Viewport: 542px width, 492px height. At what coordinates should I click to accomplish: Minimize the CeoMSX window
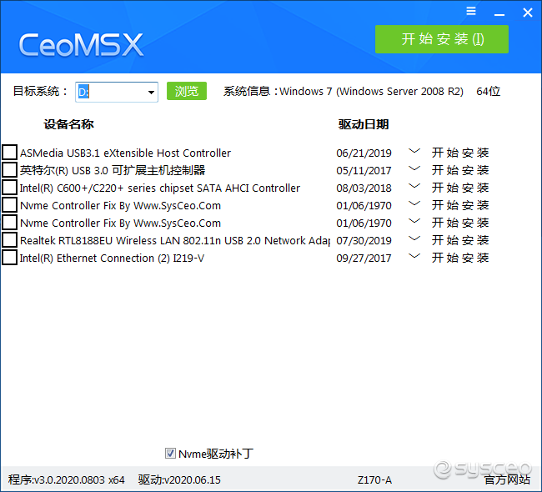499,15
